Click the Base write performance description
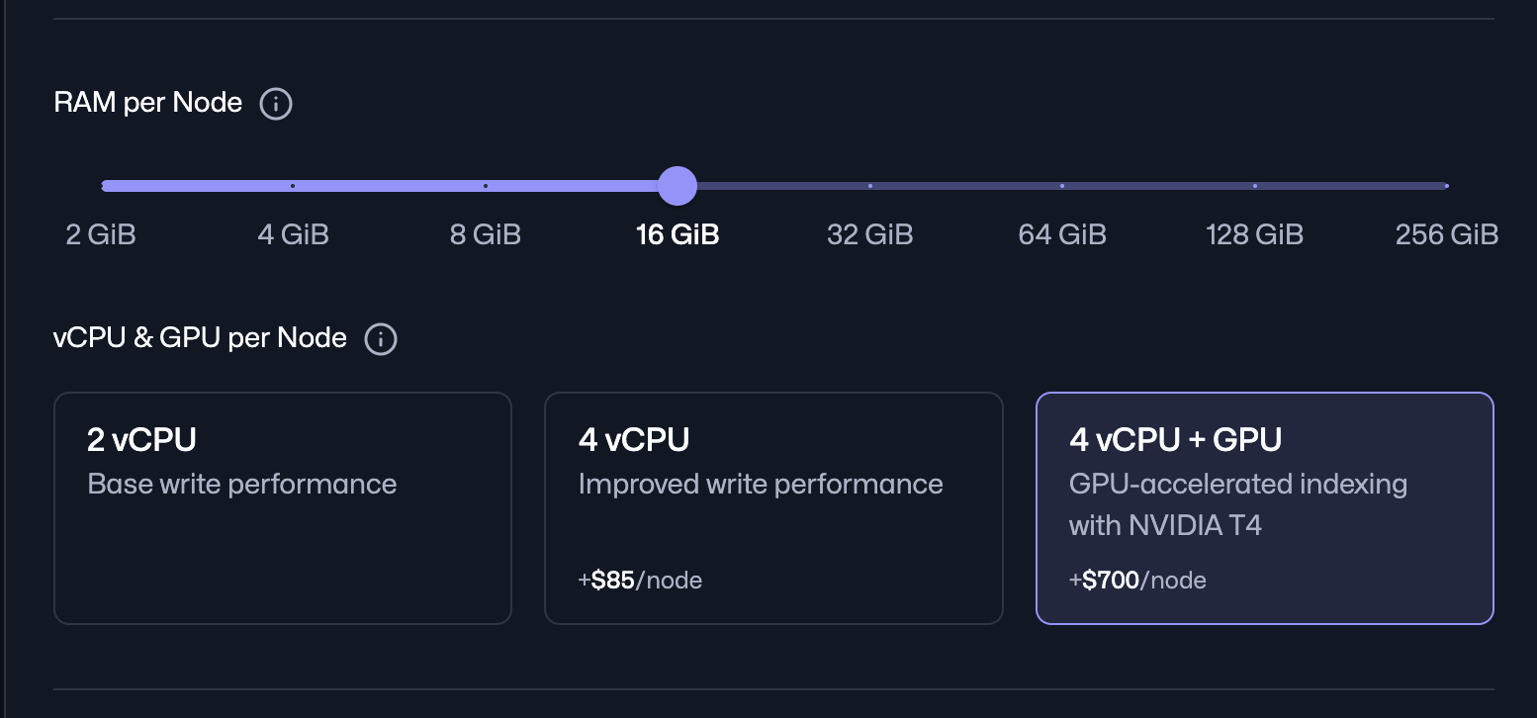Screen dimensions: 1537x718 pos(243,484)
